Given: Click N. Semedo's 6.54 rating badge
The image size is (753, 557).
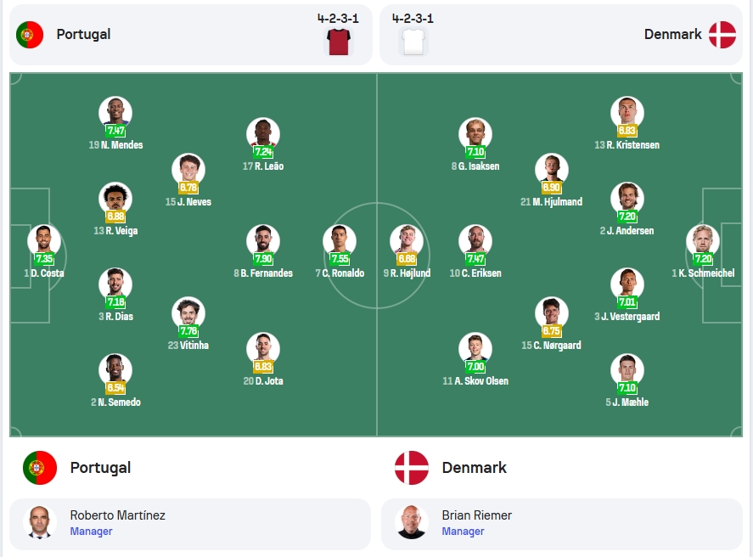Looking at the screenshot, I should click(115, 387).
